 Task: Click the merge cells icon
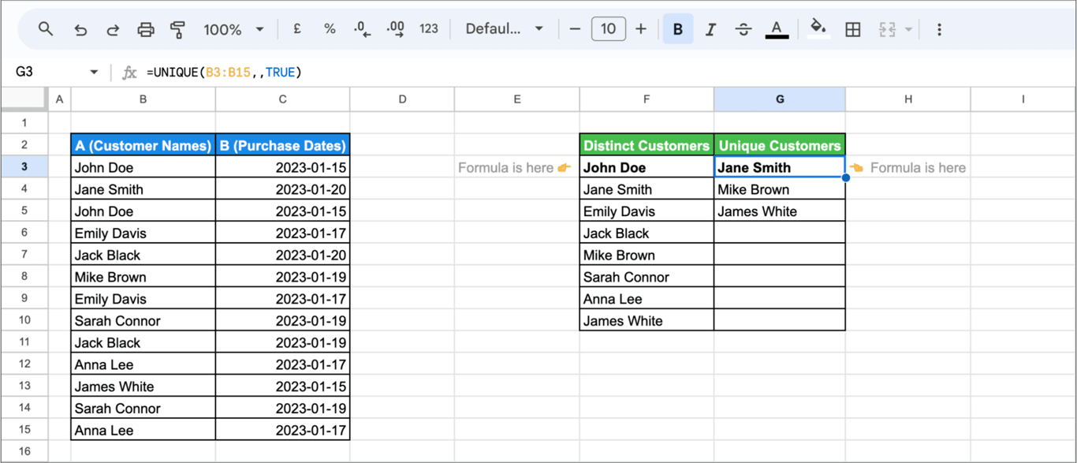[x=887, y=29]
